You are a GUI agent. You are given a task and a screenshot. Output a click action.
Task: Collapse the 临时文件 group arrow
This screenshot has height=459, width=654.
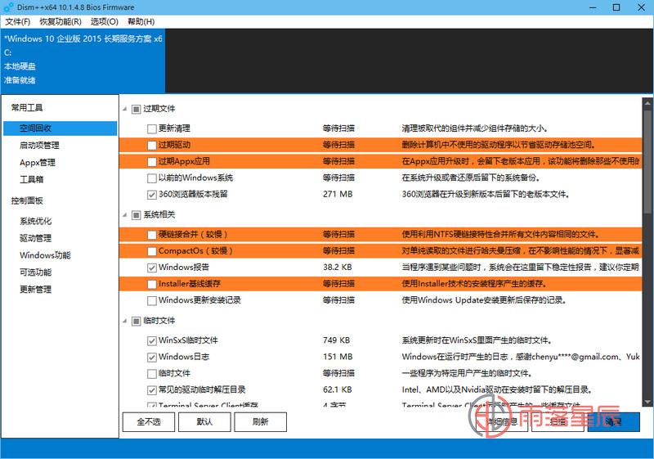pyautogui.click(x=125, y=321)
